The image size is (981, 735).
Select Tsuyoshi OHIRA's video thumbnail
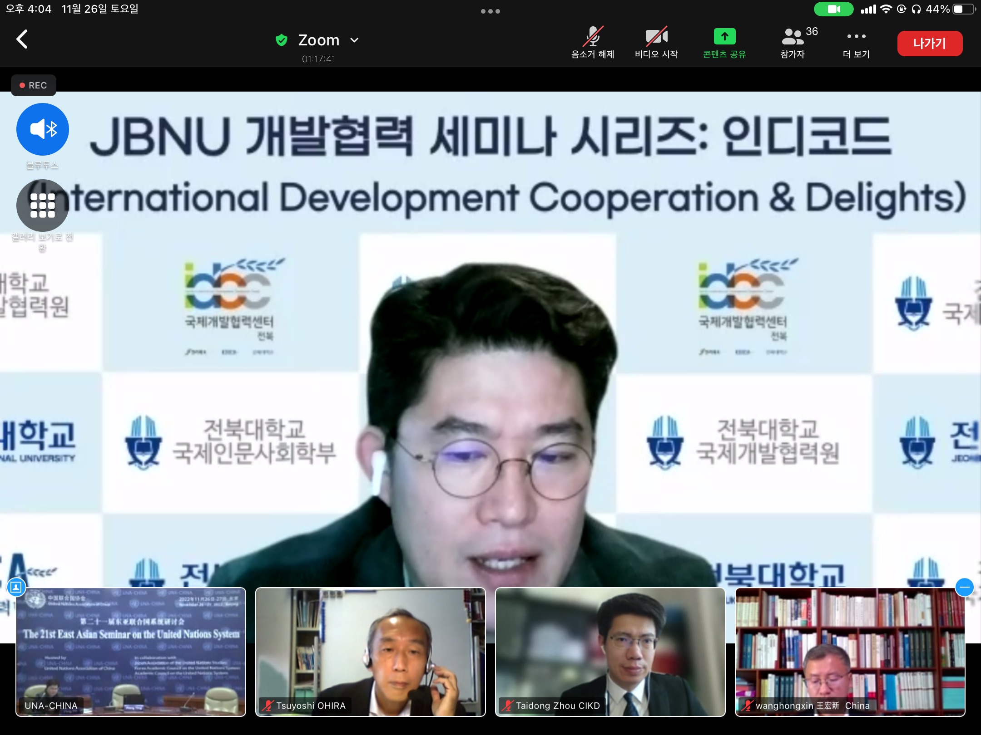coord(370,652)
